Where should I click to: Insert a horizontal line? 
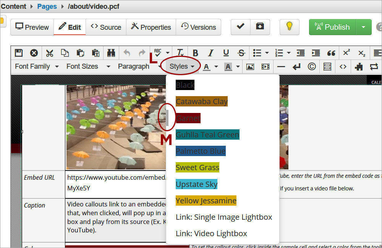pyautogui.click(x=281, y=67)
